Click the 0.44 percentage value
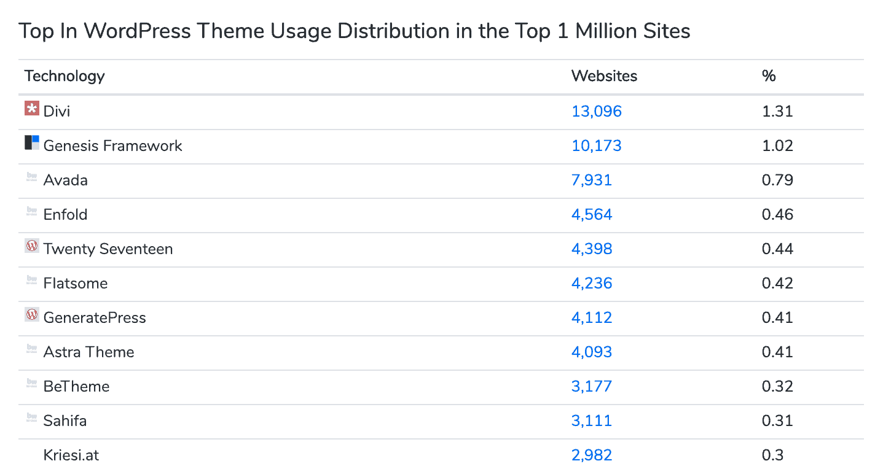Image resolution: width=875 pixels, height=469 pixels. click(777, 249)
